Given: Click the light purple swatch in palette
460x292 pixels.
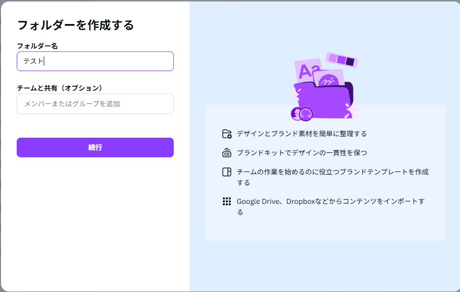Looking at the screenshot, I should (332, 58).
